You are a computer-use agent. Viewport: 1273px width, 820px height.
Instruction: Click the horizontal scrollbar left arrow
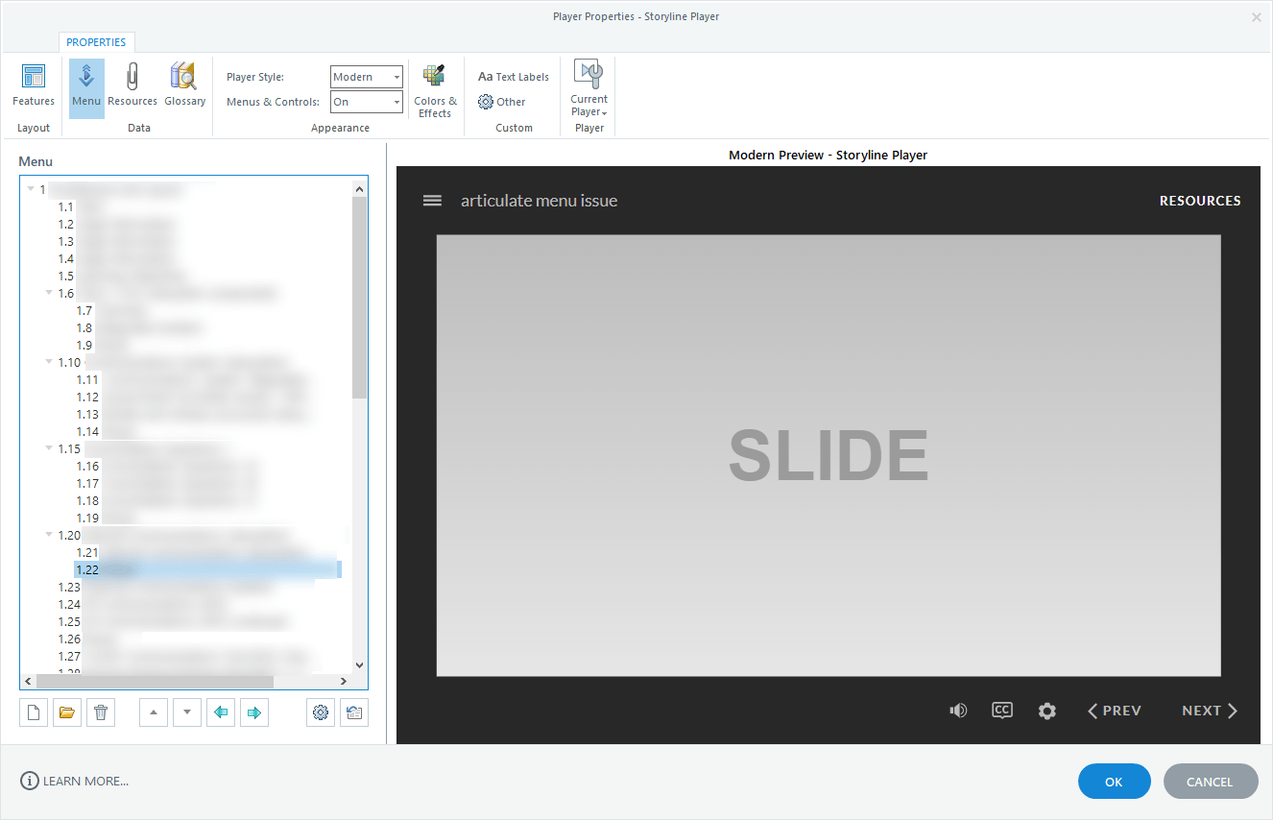pyautogui.click(x=29, y=681)
